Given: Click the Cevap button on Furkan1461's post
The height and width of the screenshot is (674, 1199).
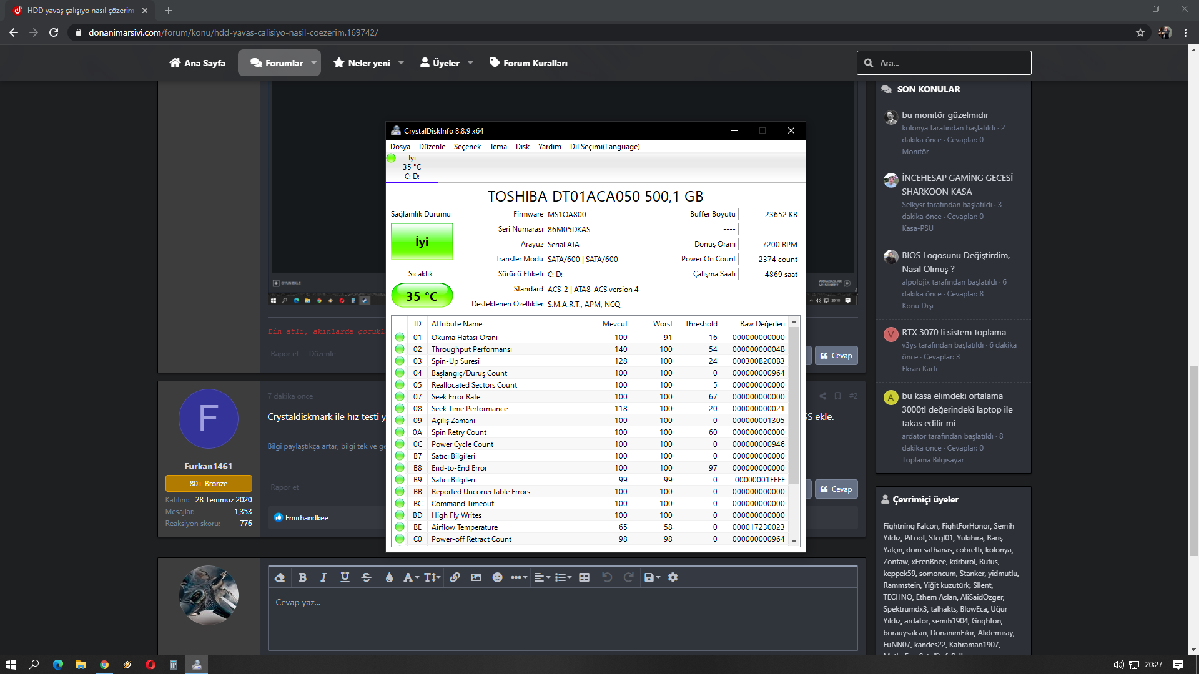Looking at the screenshot, I should (x=836, y=489).
